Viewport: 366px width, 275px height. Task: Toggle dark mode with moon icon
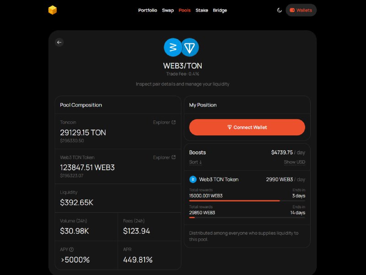pos(279,10)
